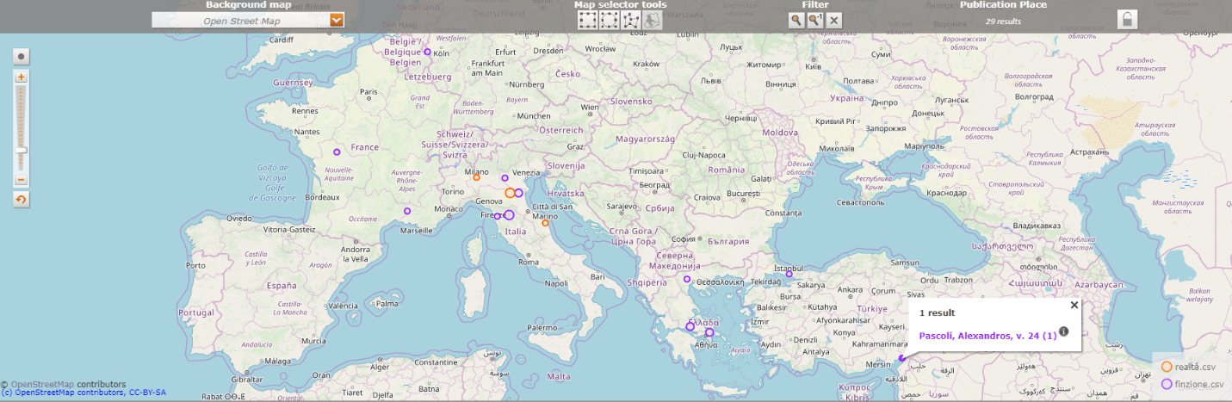Click the filled purple marker under the popup
The height and width of the screenshot is (402, 1232).
901,358
